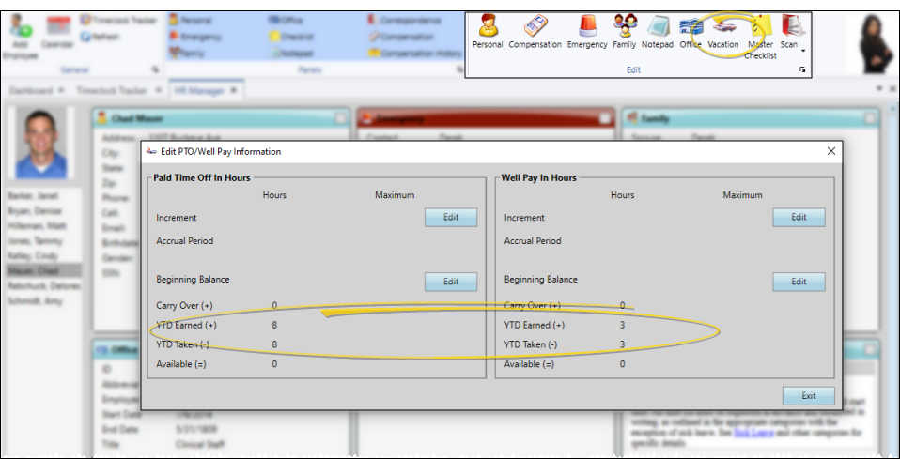The height and width of the screenshot is (459, 900).
Task: Open the Vacation edit icon
Action: click(723, 31)
